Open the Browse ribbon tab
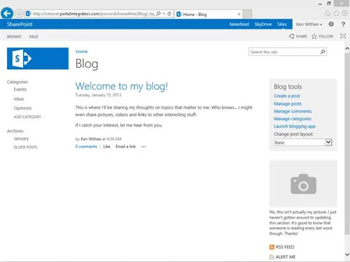 [14, 36]
